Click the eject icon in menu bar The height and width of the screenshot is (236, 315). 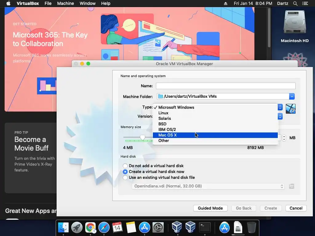(225, 3)
